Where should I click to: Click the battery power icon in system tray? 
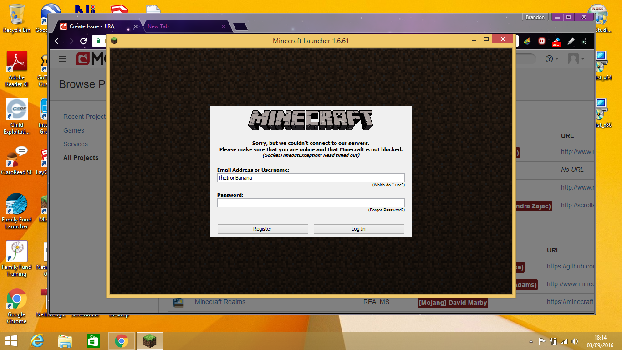[x=554, y=341]
